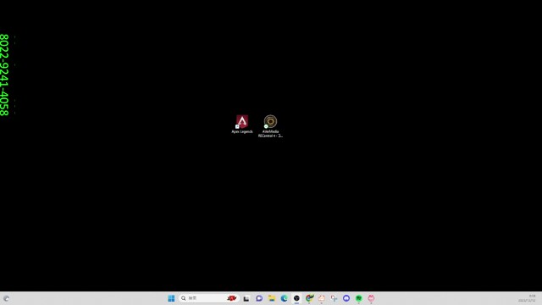Launch the purple Chat app in taskbar
The image size is (542, 305).
coord(259,298)
